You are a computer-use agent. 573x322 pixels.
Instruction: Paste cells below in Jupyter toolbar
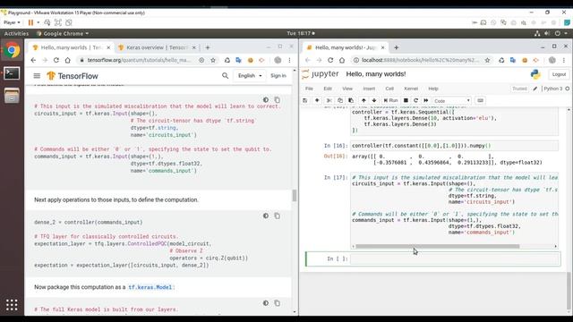coord(351,100)
